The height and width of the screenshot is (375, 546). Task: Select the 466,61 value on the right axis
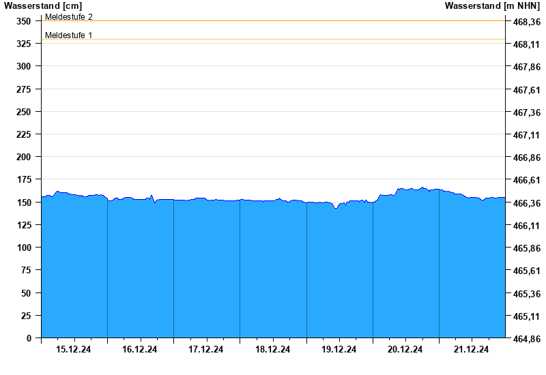tap(526, 180)
